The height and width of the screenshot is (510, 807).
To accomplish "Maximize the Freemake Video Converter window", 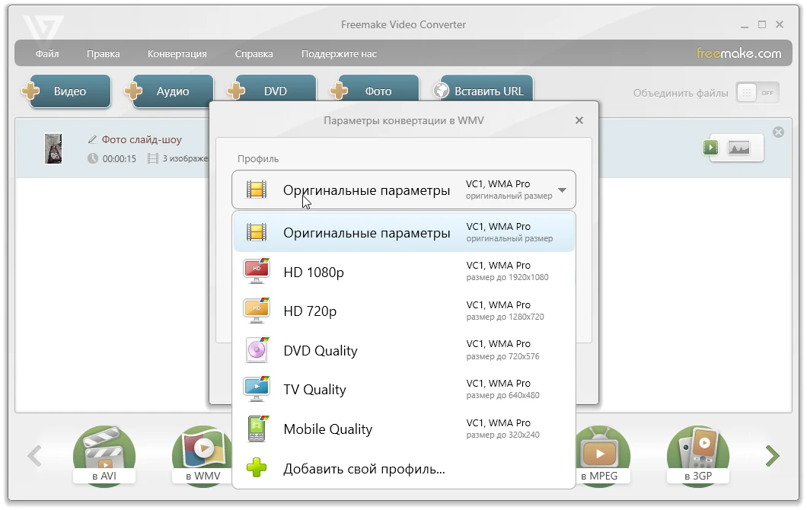I will point(762,24).
